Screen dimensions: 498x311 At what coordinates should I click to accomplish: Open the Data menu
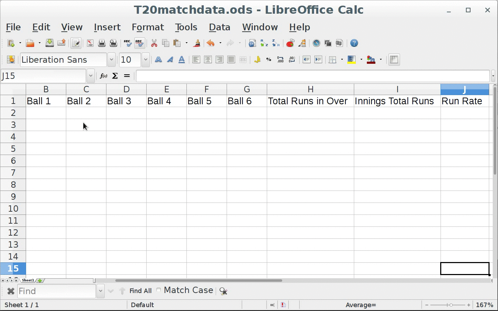point(219,27)
